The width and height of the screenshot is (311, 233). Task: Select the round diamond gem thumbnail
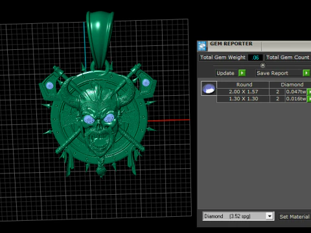pyautogui.click(x=209, y=88)
